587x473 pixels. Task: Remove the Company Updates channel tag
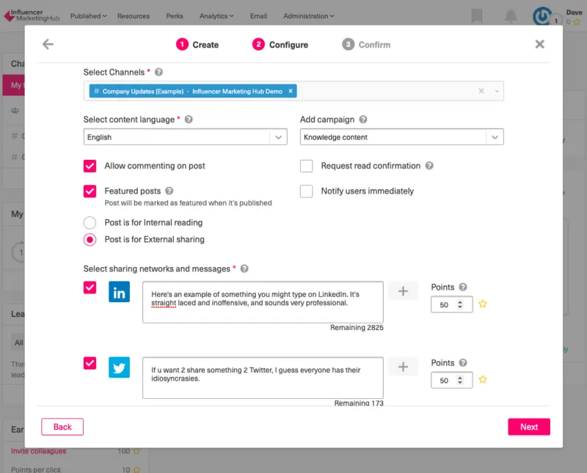[x=291, y=92]
